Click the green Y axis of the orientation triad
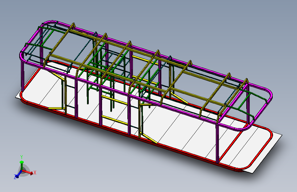The height and width of the screenshot is (192, 297). pyautogui.click(x=22, y=165)
